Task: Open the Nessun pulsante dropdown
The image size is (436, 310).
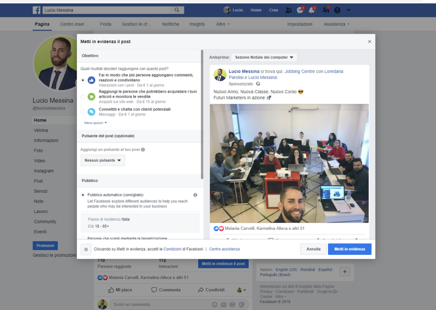Action: pos(102,160)
